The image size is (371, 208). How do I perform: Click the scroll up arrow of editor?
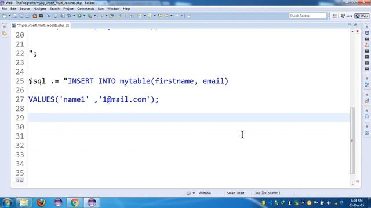tap(352, 31)
